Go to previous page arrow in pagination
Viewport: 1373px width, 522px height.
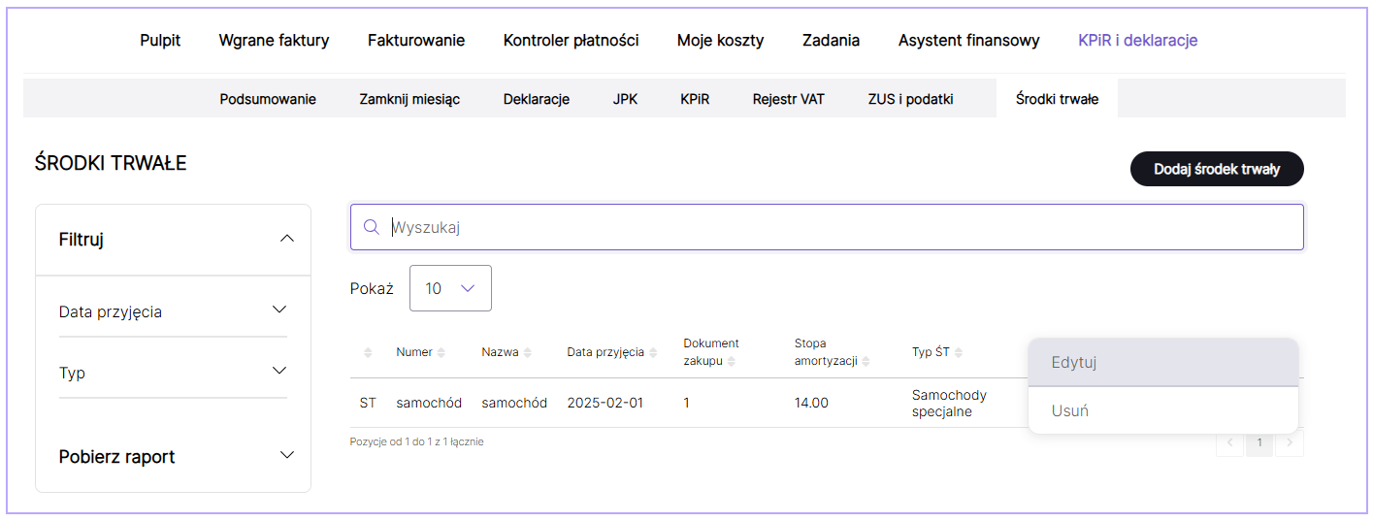1229,442
